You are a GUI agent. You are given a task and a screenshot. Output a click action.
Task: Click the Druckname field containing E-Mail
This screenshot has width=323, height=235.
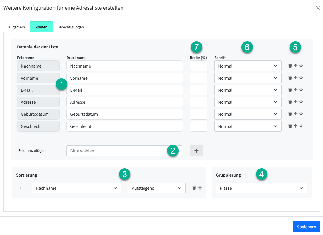pyautogui.click(x=124, y=90)
